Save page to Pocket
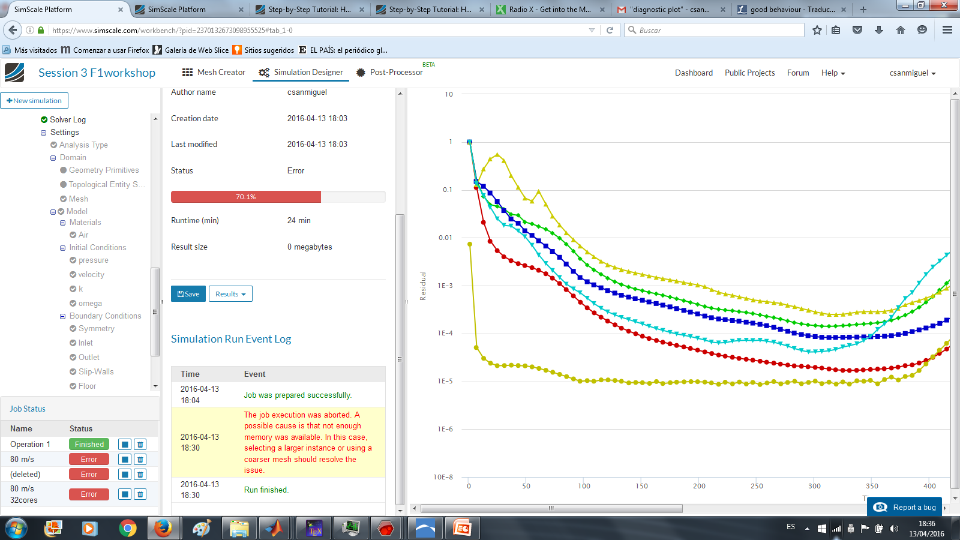This screenshot has width=960, height=540. click(857, 30)
